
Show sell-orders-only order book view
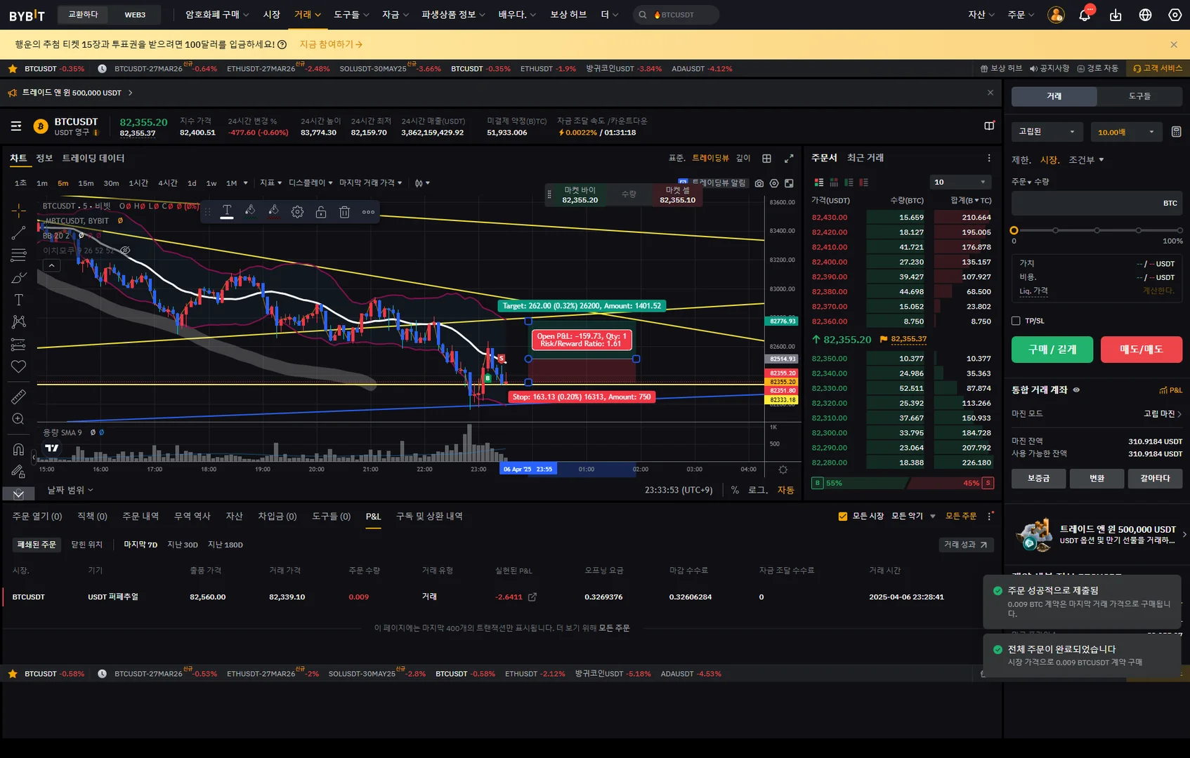click(x=864, y=182)
